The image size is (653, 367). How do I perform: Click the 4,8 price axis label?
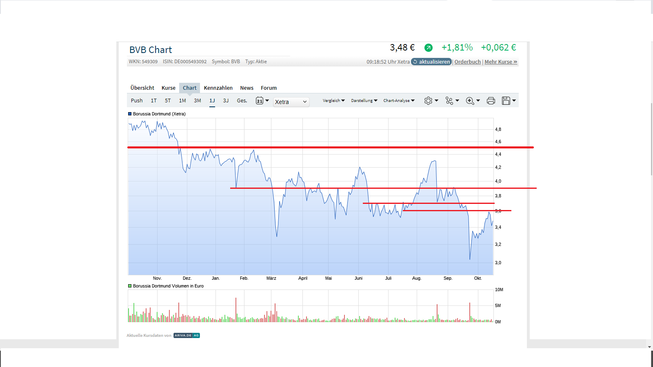tap(498, 129)
